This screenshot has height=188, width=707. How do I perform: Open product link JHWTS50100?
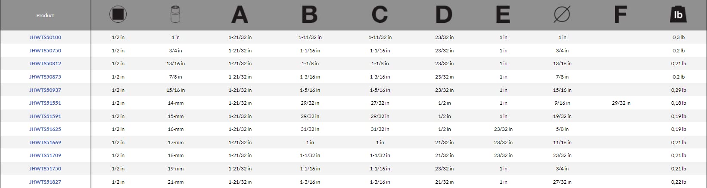click(x=45, y=37)
